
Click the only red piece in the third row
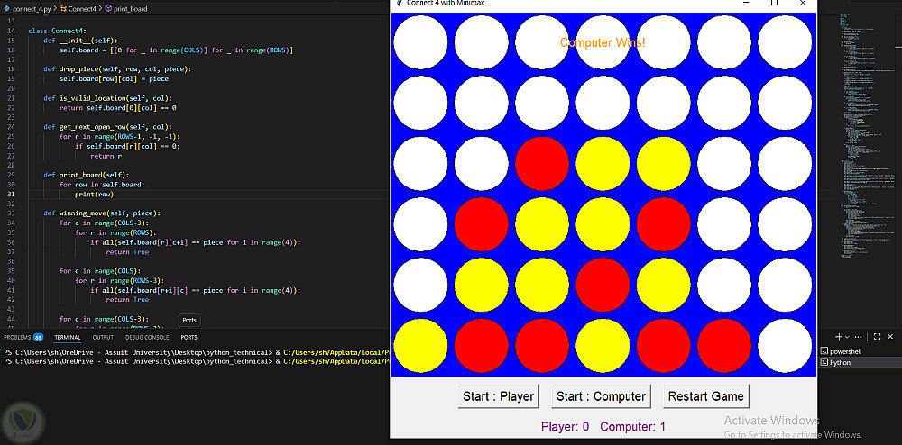click(542, 164)
